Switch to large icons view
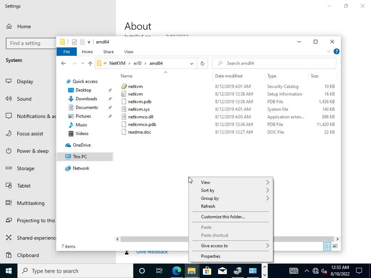This screenshot has width=371, height=278. (335, 246)
